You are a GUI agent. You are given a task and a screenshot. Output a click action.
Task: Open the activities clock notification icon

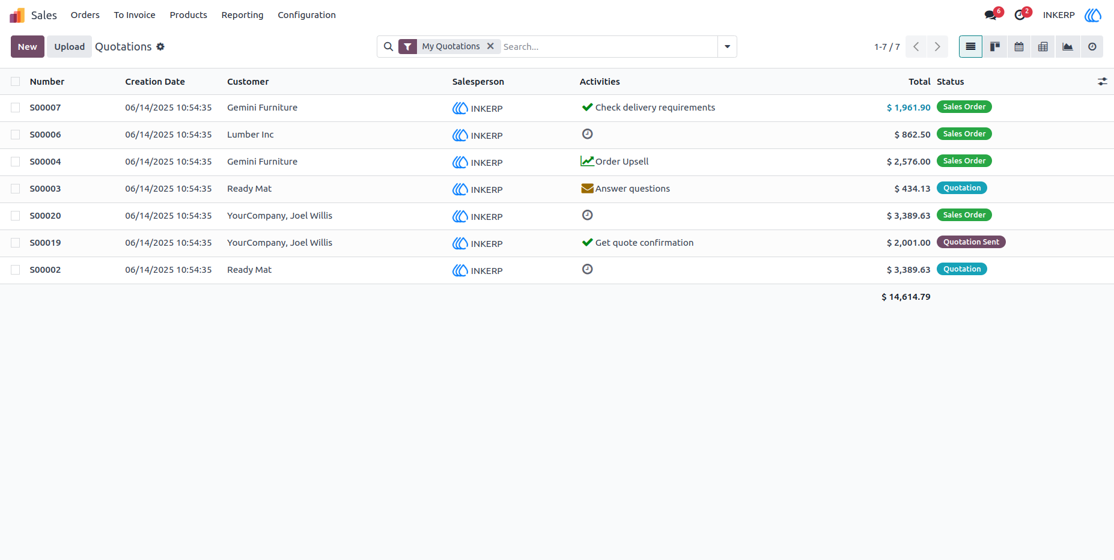[x=1020, y=15]
